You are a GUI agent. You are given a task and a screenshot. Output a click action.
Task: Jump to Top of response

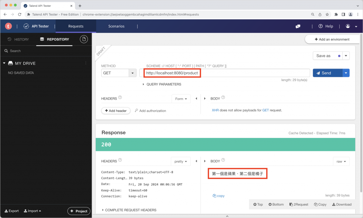pyautogui.click(x=258, y=204)
